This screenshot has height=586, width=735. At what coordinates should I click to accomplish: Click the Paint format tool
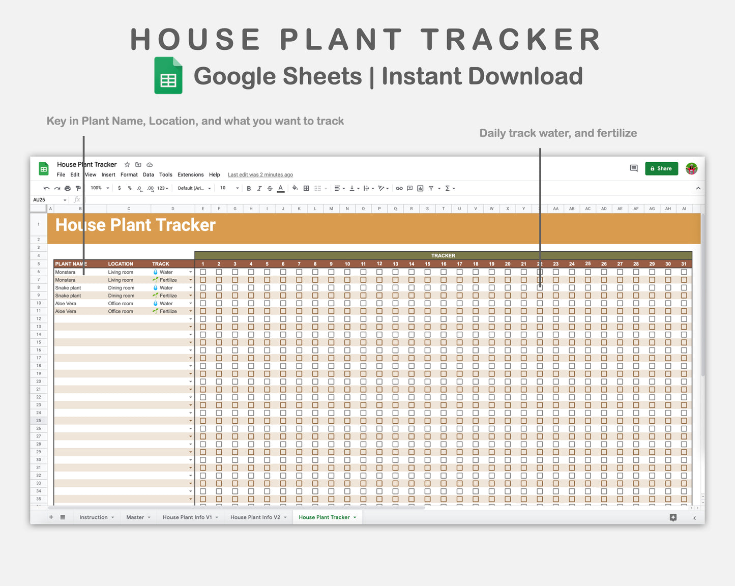[78, 188]
